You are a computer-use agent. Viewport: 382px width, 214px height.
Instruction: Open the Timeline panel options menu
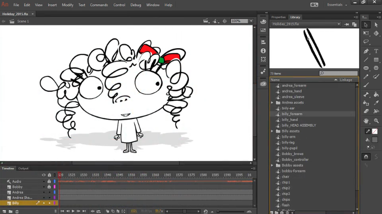click(253, 168)
